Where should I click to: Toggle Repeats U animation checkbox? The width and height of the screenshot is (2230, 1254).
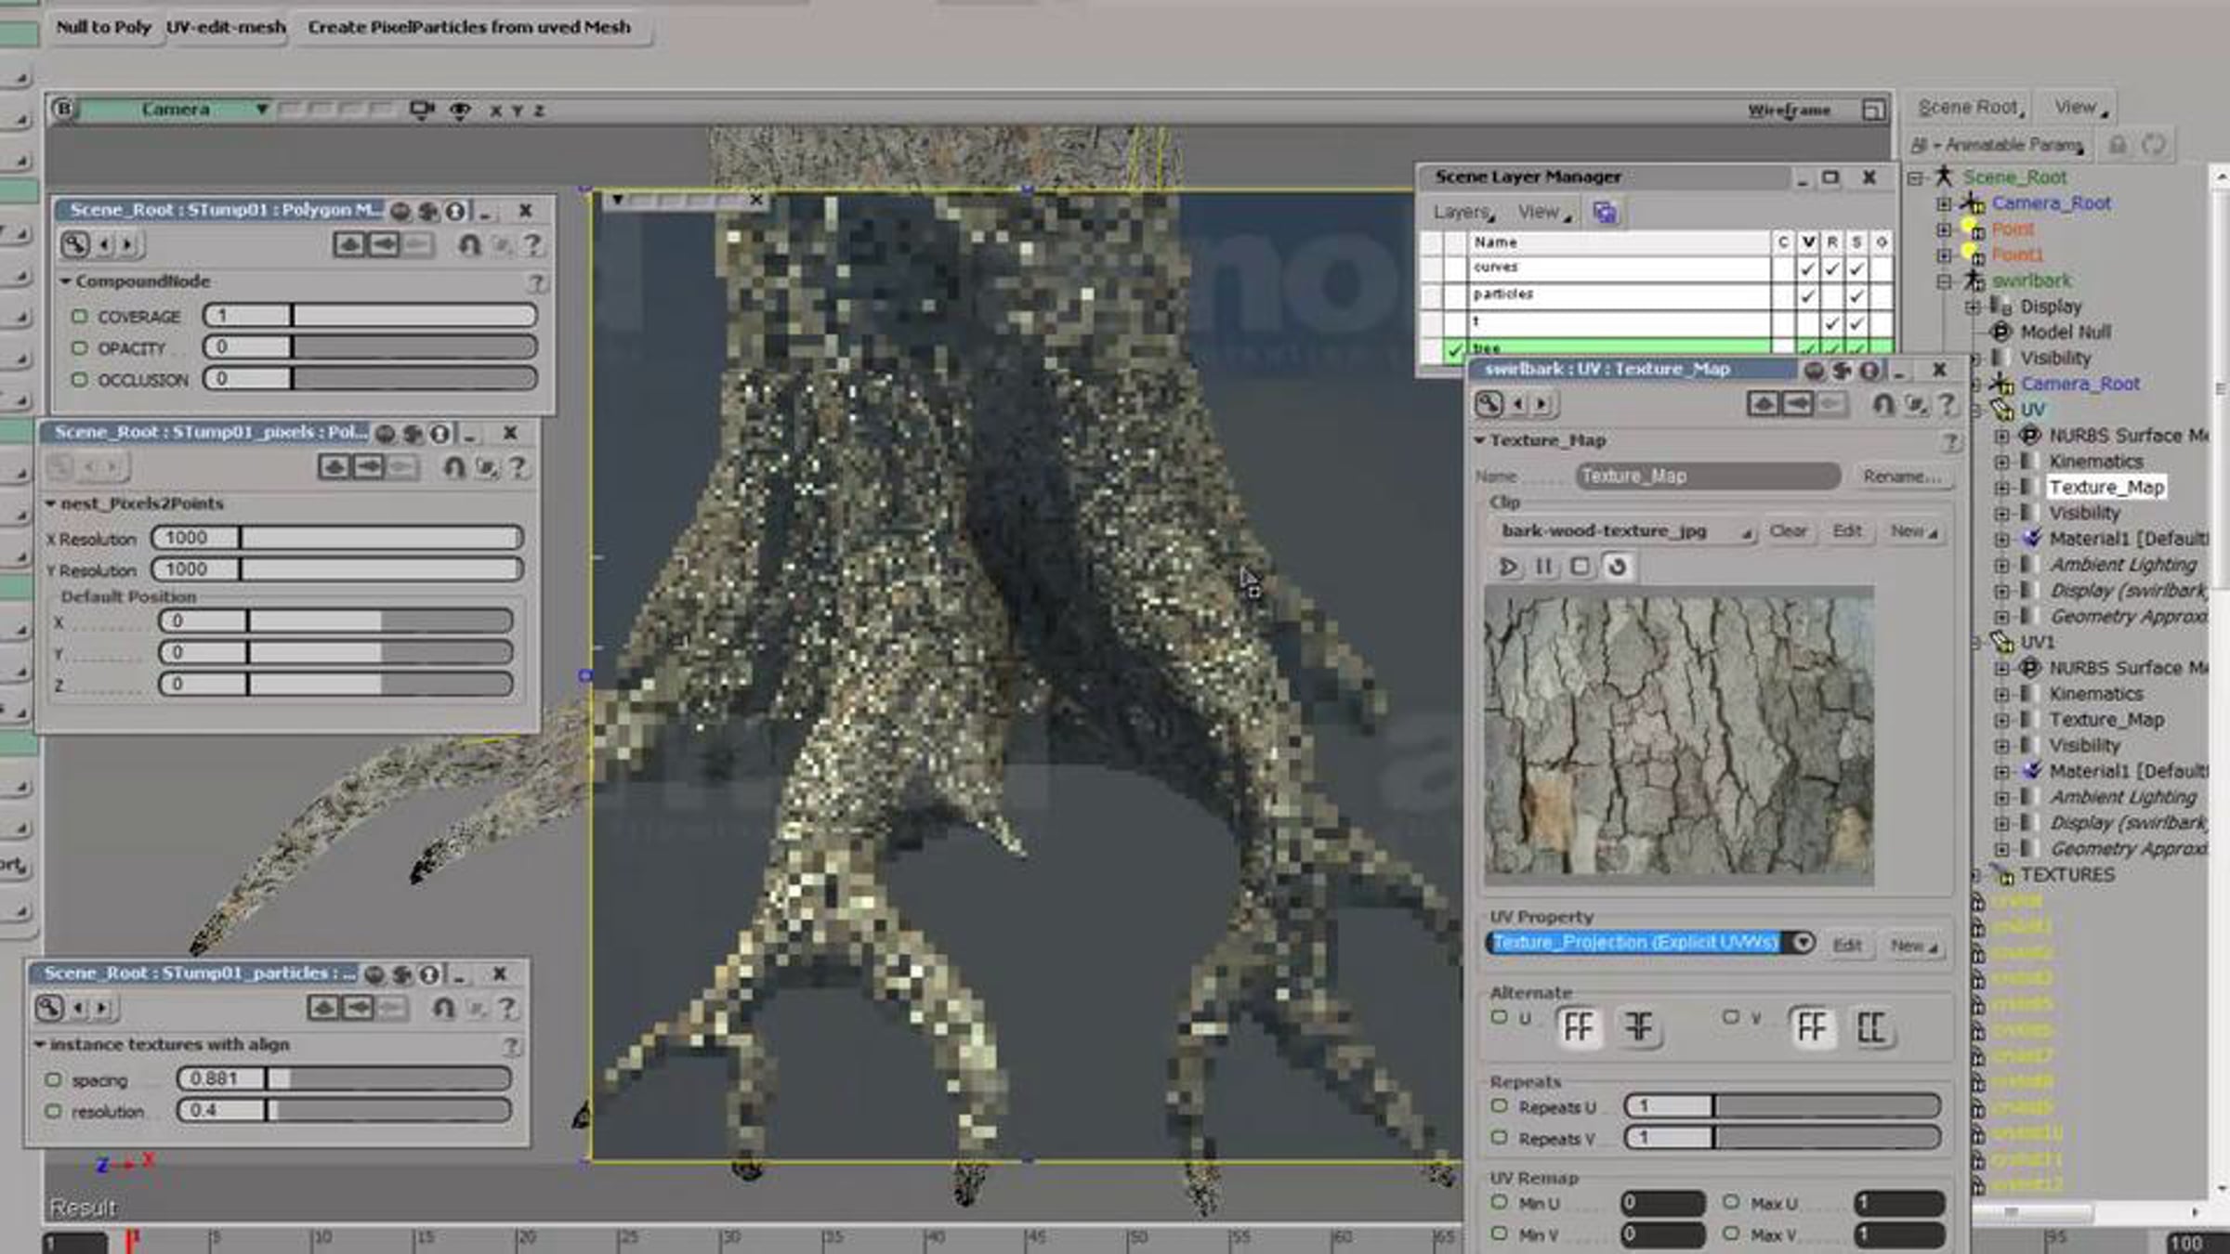(x=1499, y=1106)
